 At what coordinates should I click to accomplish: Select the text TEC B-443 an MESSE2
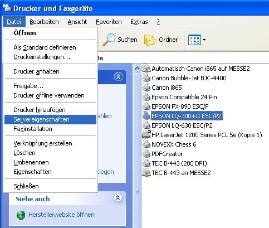tap(181, 173)
